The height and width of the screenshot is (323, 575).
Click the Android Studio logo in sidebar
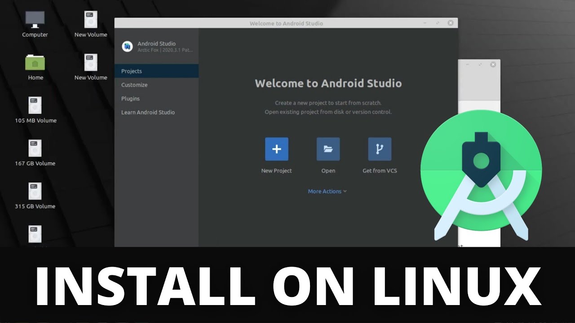pos(128,46)
